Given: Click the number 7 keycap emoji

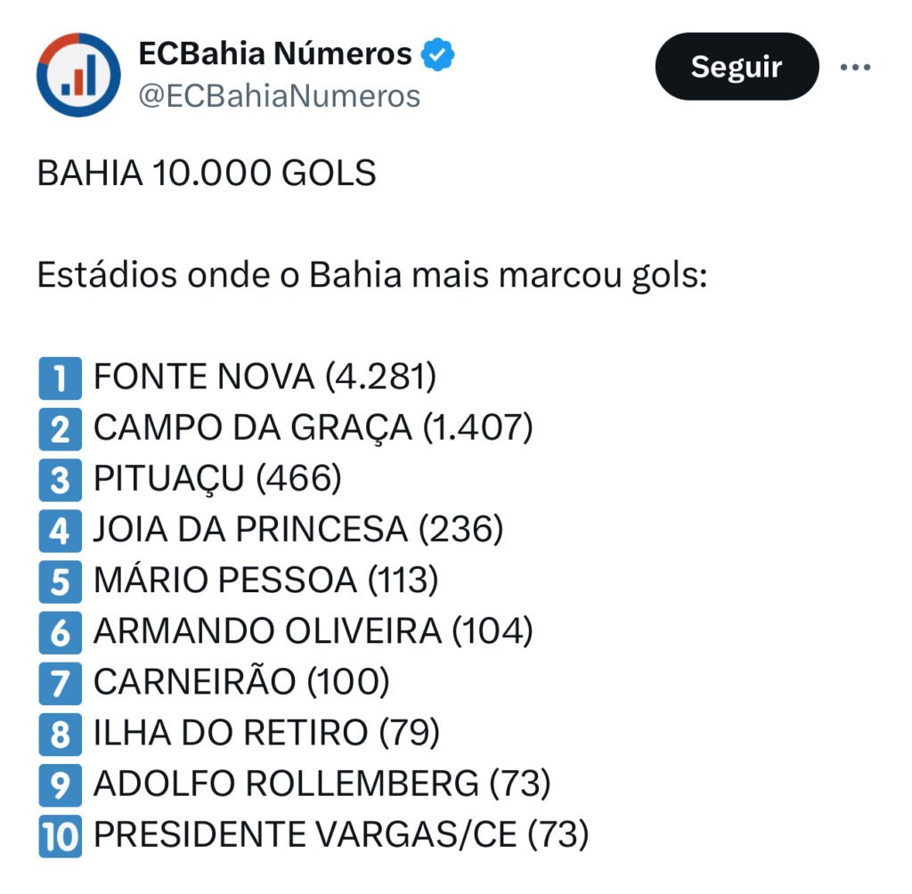Looking at the screenshot, I should tap(61, 683).
